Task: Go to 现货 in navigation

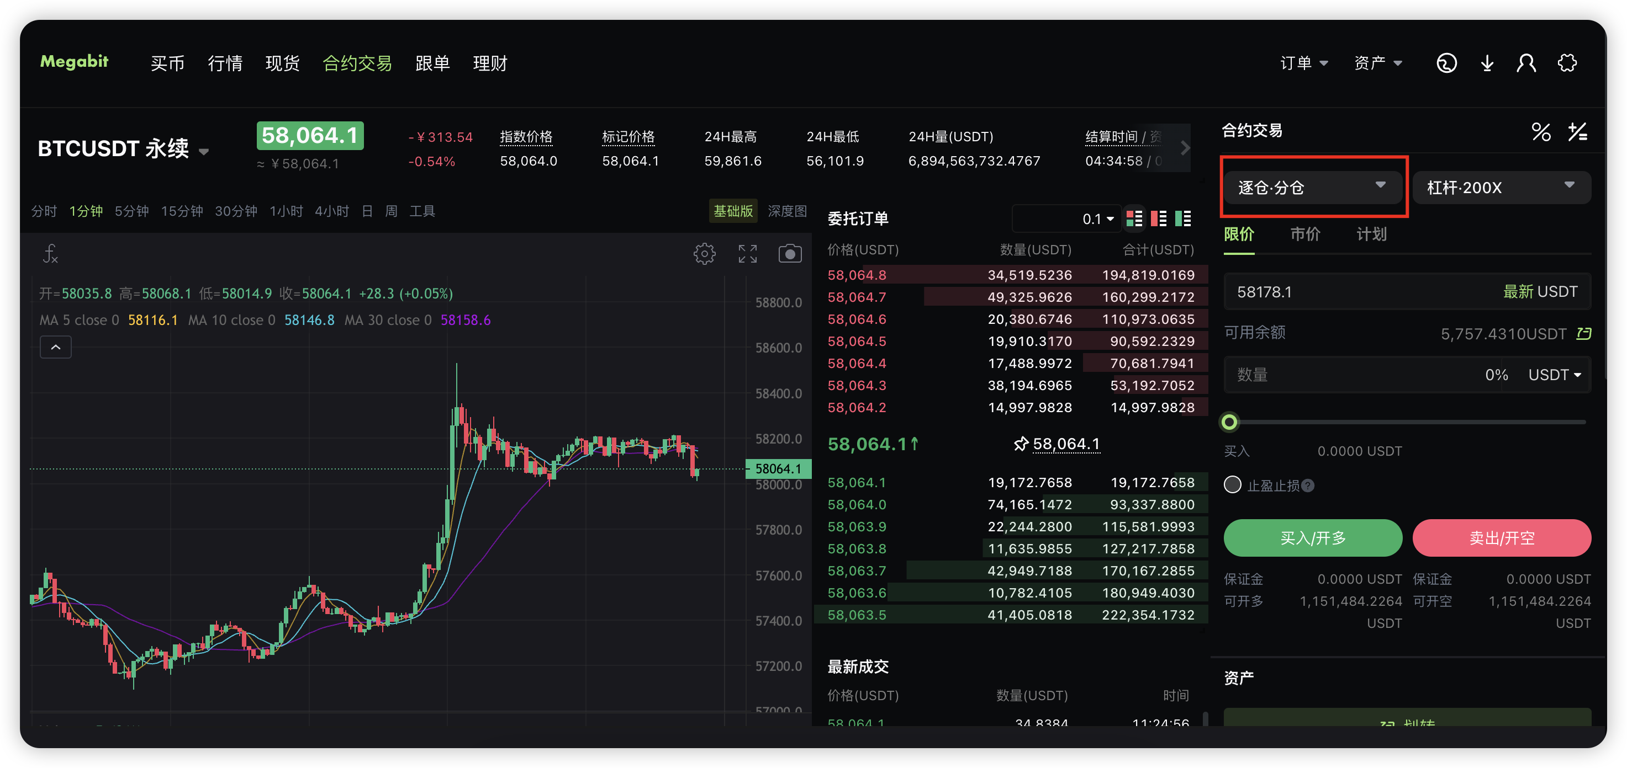Action: [282, 63]
